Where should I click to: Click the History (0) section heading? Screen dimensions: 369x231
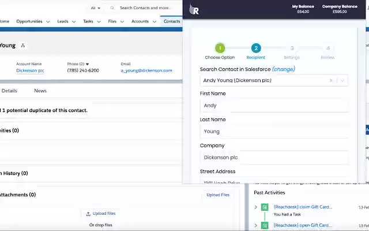[14, 173]
